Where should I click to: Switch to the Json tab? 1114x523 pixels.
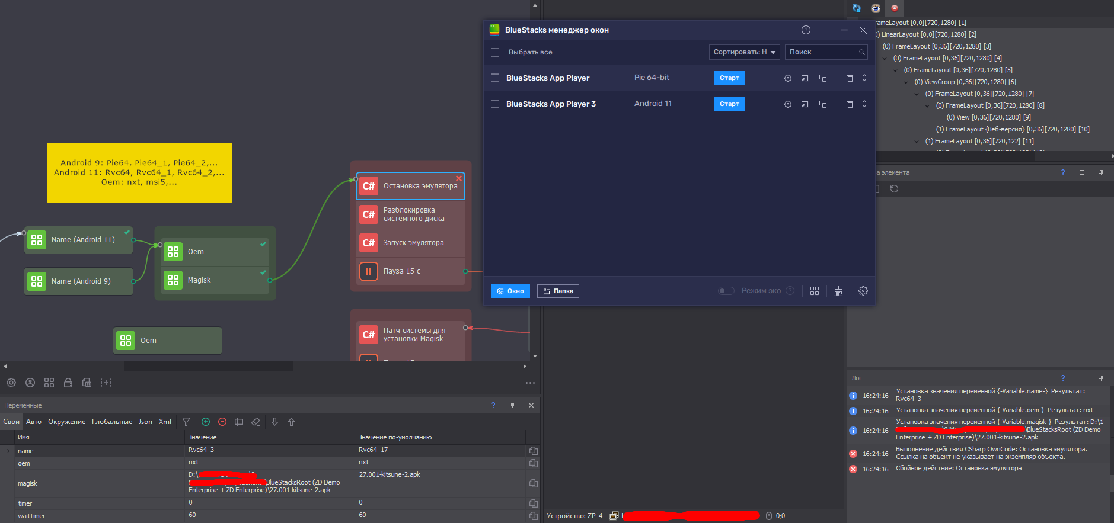145,422
